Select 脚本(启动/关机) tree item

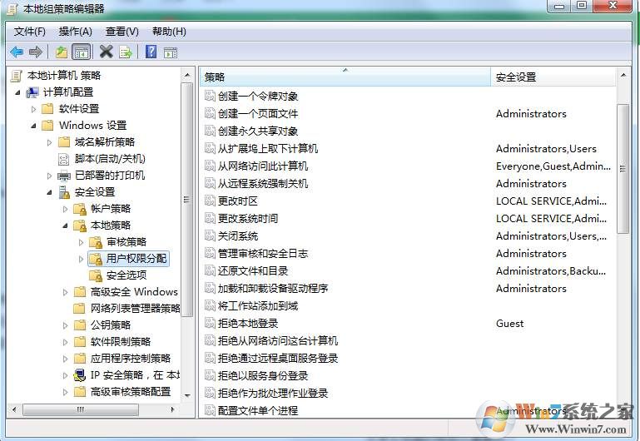pos(110,159)
